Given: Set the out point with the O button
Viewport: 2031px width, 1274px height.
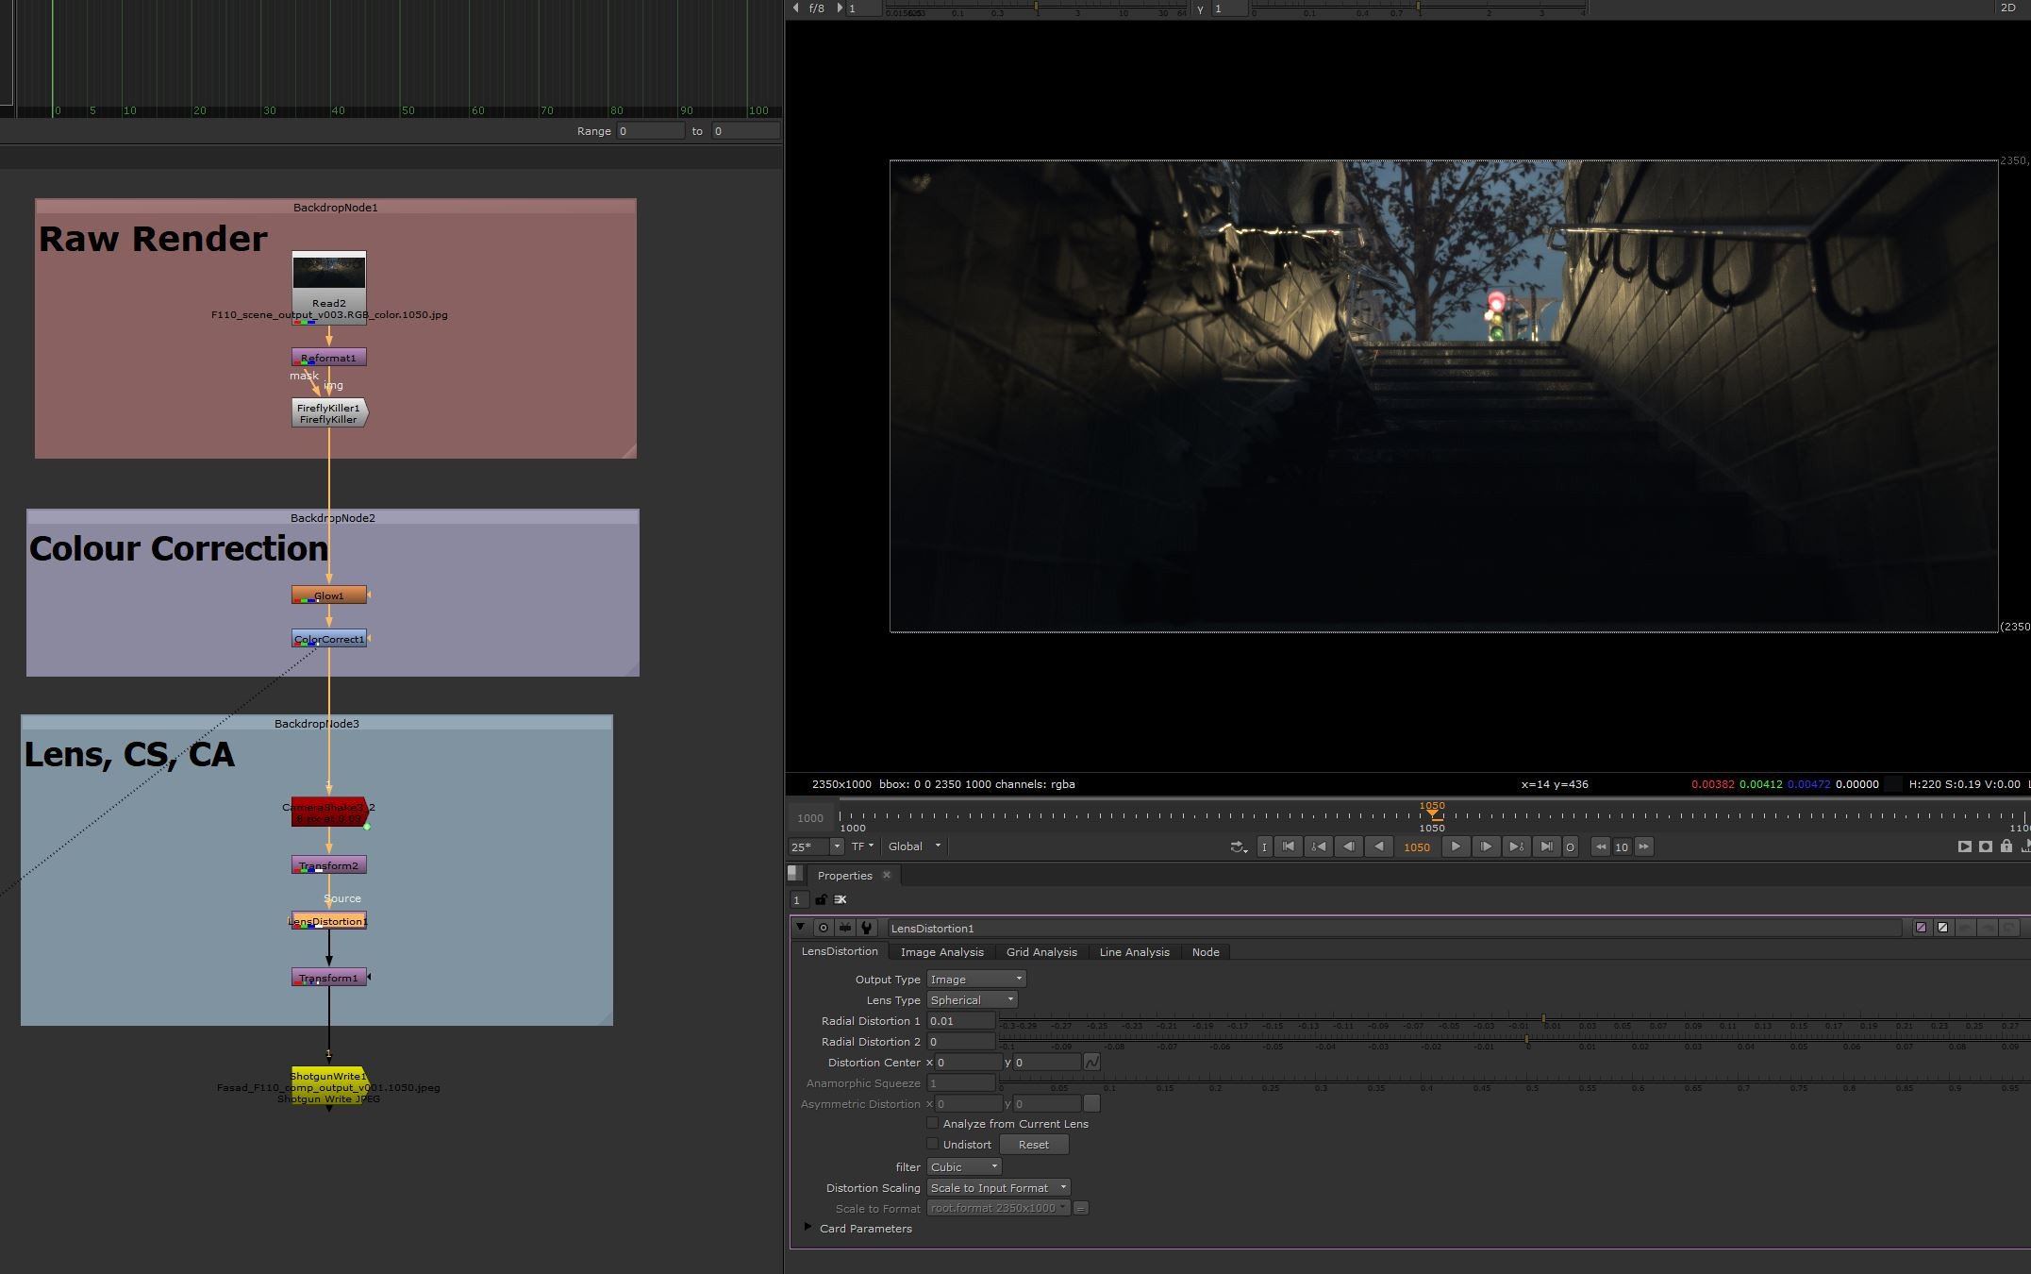Looking at the screenshot, I should coord(1570,847).
